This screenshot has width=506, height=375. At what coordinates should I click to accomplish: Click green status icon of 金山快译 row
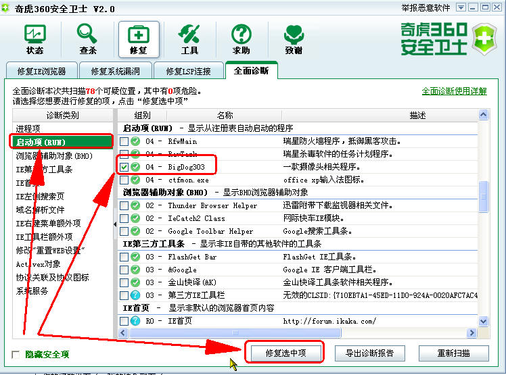[x=135, y=282]
